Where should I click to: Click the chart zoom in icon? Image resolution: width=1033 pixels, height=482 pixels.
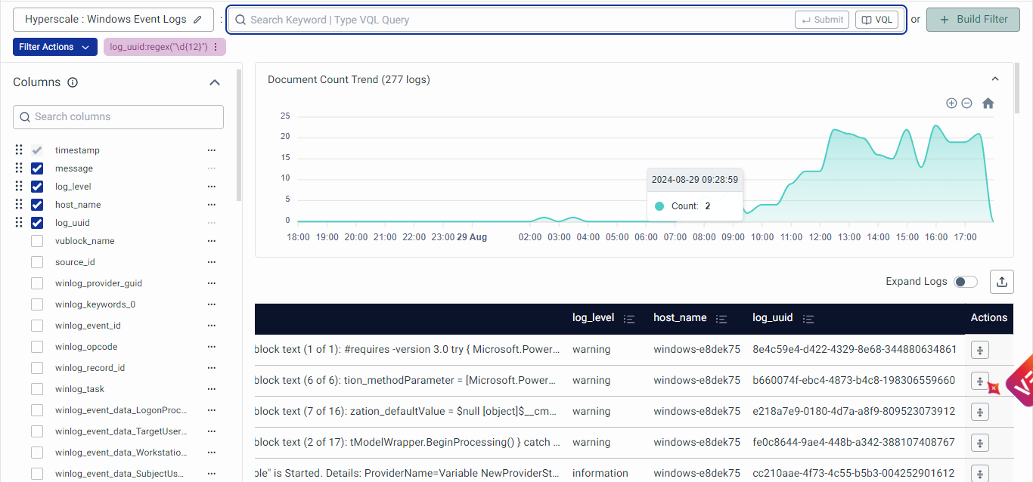pos(951,104)
